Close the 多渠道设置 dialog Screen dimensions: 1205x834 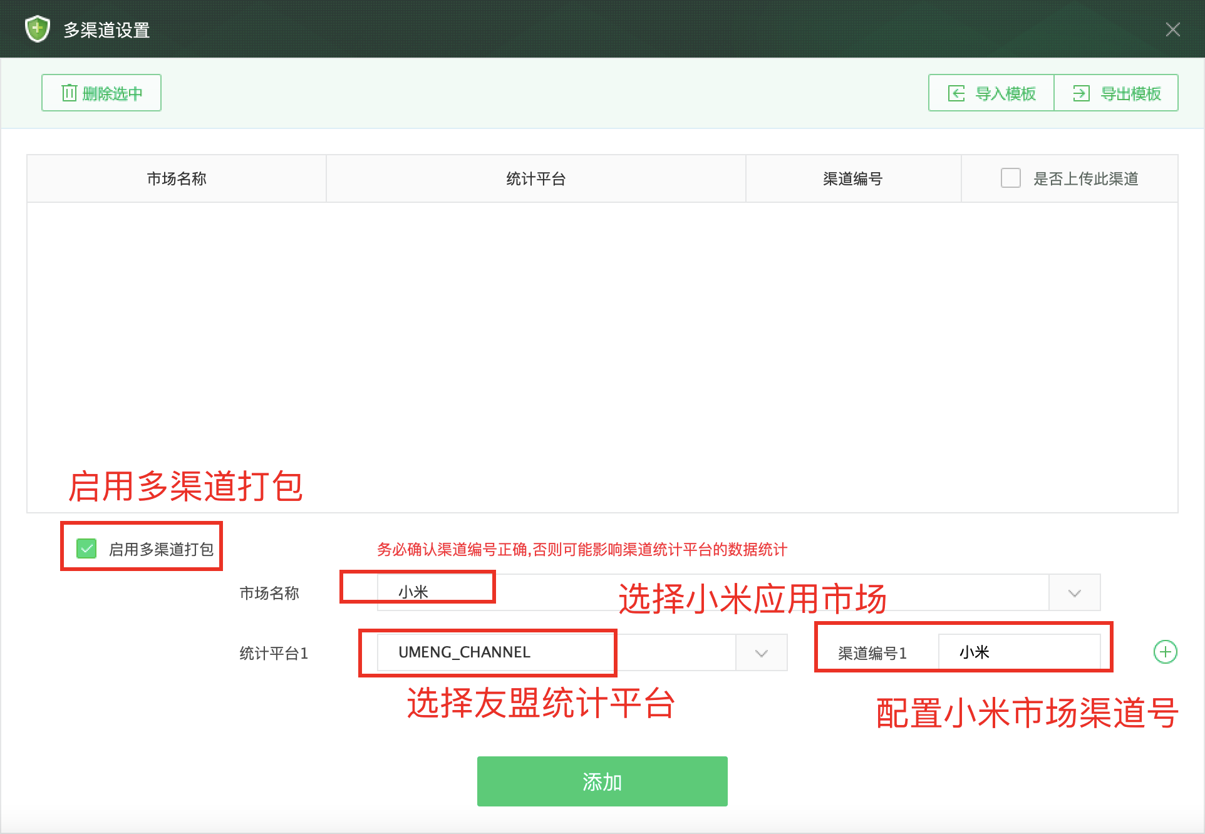point(1172,29)
